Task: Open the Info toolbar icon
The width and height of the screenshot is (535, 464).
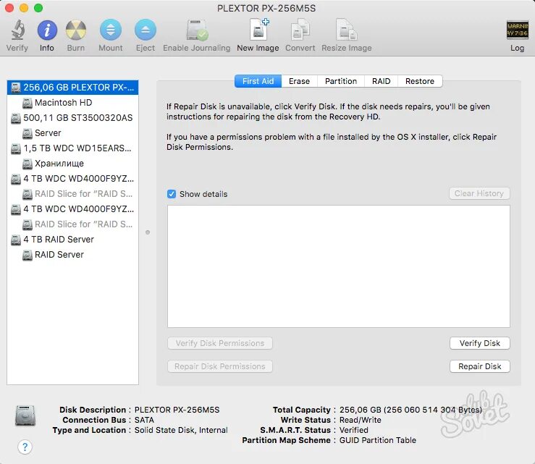Action: [x=47, y=30]
